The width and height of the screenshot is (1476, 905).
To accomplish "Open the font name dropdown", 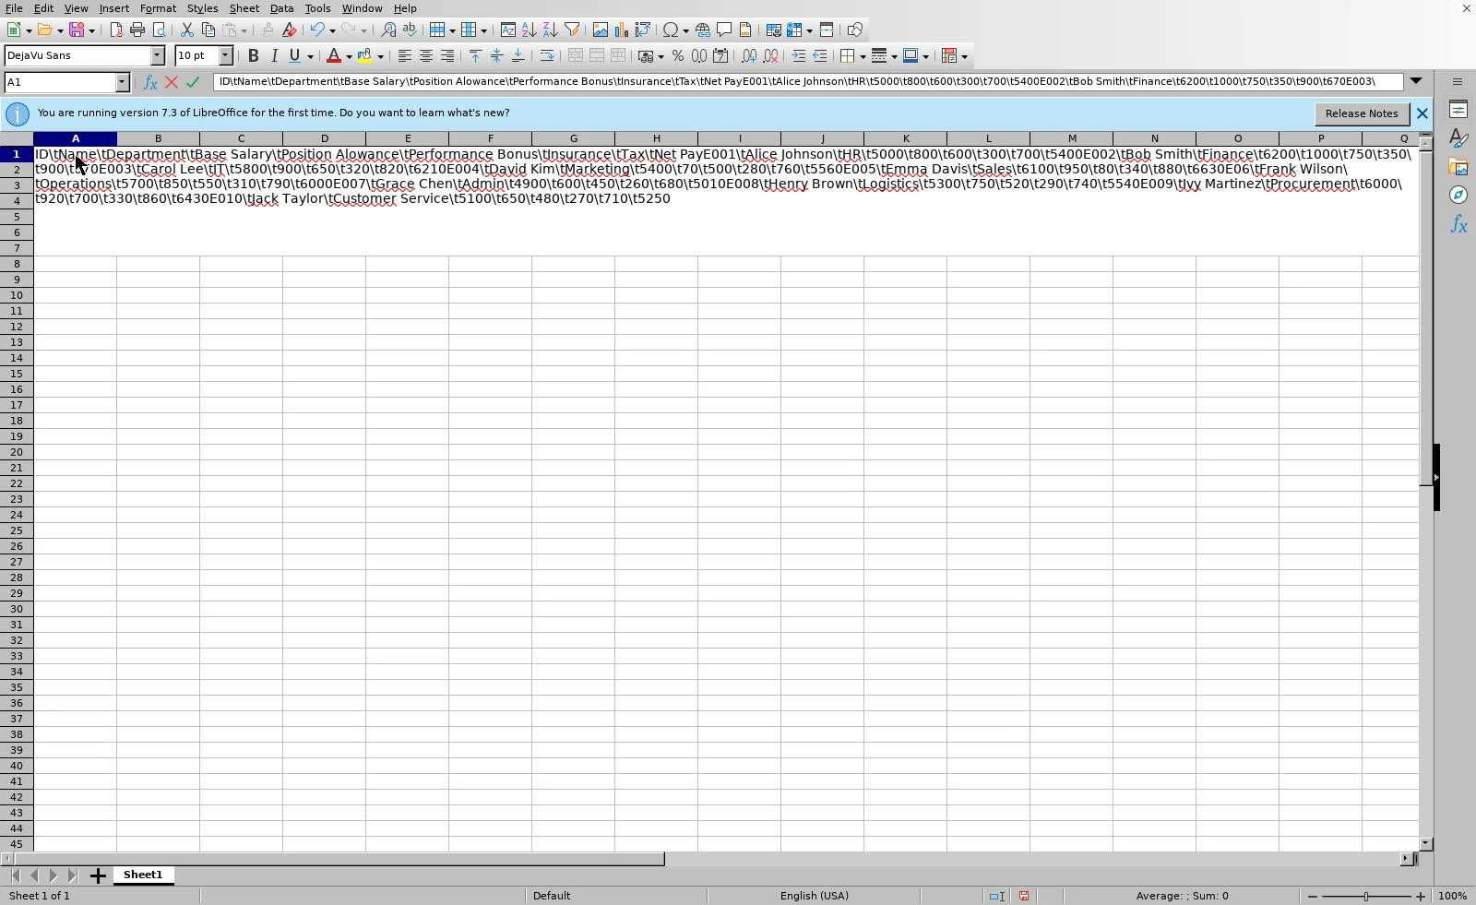I will click(x=158, y=56).
